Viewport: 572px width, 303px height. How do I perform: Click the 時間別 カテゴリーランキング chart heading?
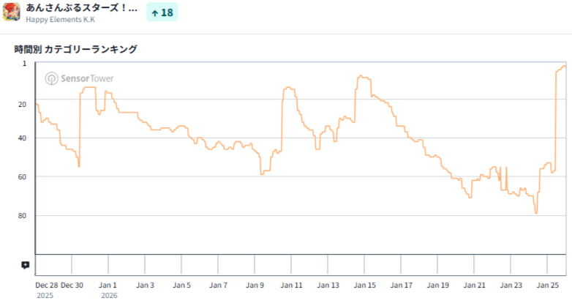point(75,49)
